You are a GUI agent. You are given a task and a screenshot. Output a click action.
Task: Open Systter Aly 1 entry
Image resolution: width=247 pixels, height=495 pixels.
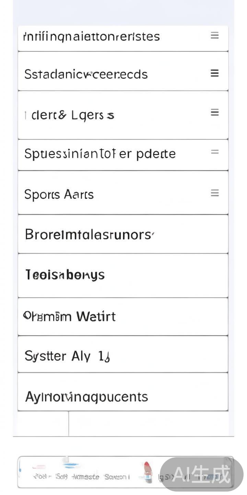tap(67, 356)
